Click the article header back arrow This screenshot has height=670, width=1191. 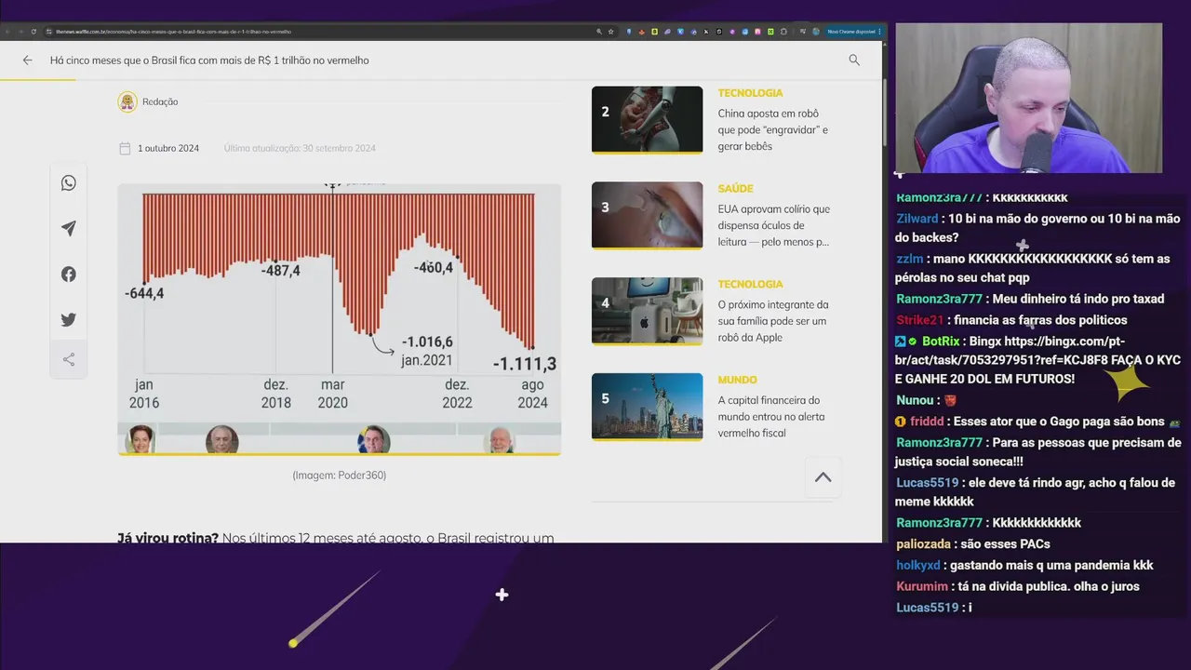point(27,60)
